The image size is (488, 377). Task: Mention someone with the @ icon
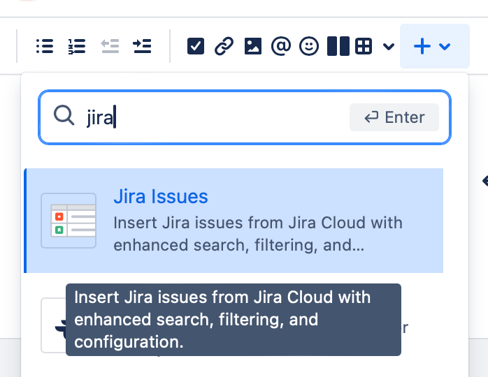coord(281,46)
